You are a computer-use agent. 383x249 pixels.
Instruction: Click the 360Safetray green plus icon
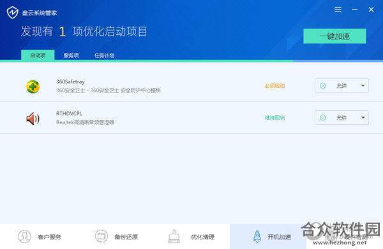[33, 87]
